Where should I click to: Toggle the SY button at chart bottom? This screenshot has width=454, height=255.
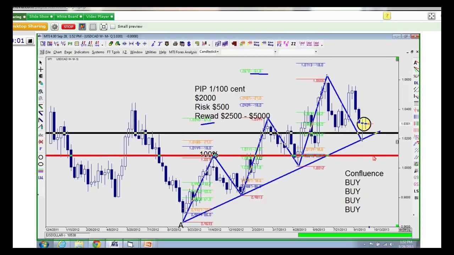click(x=401, y=230)
